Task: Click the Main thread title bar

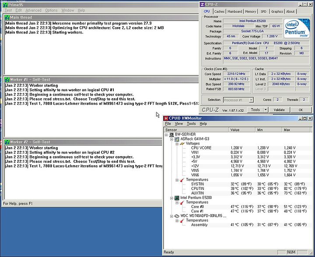Action: tap(101, 17)
